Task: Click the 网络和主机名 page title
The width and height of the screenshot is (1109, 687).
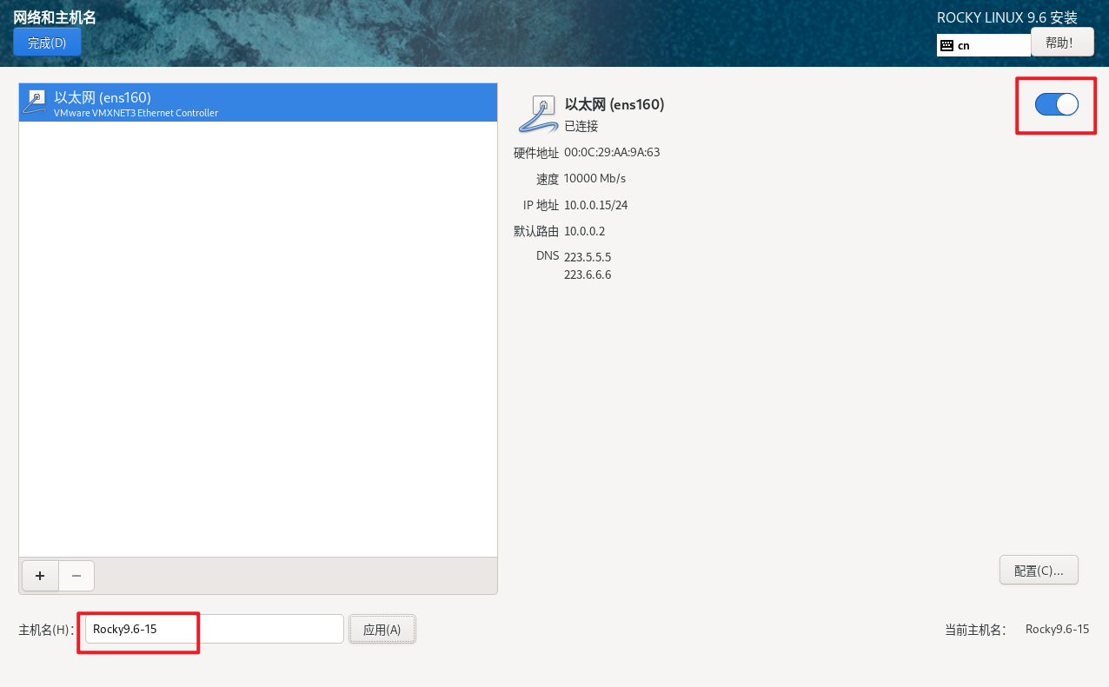Action: pos(55,17)
